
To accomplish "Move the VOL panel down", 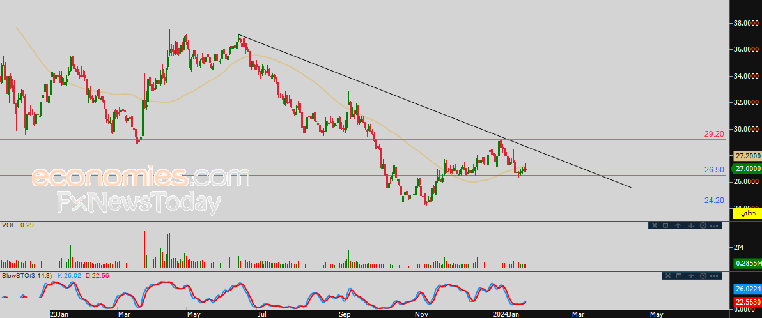I will (690, 225).
